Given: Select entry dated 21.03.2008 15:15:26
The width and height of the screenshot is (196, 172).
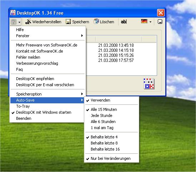Looking at the screenshot, I should 116,55.
